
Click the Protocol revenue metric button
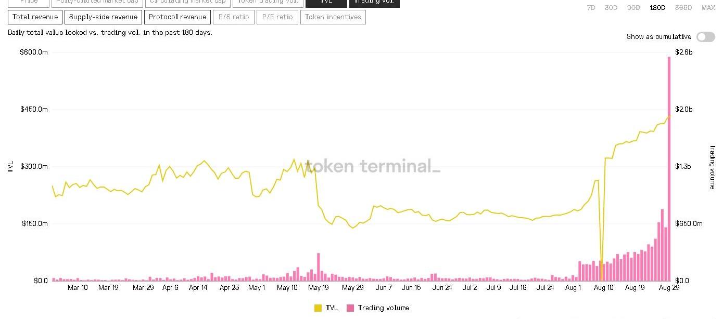(177, 17)
